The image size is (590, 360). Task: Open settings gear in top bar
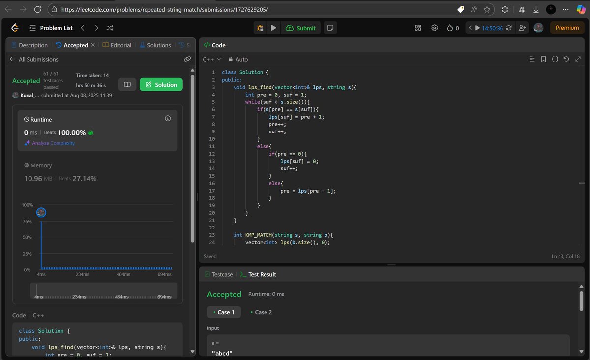point(434,28)
